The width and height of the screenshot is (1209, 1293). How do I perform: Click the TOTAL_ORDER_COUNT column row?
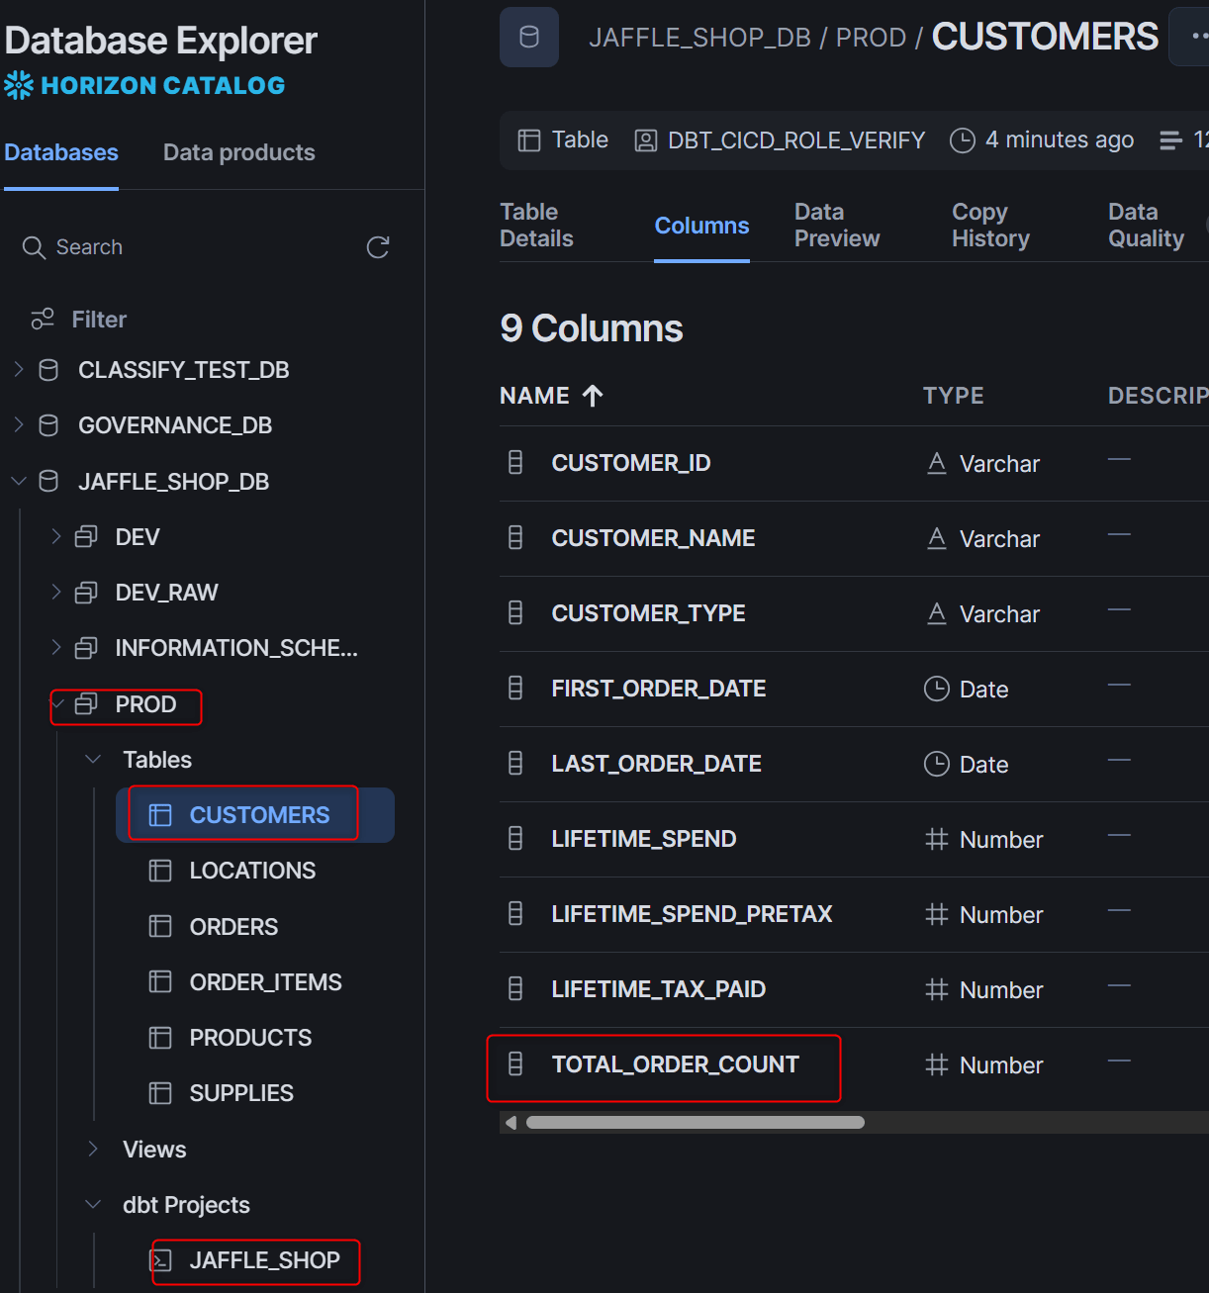[x=854, y=1064]
